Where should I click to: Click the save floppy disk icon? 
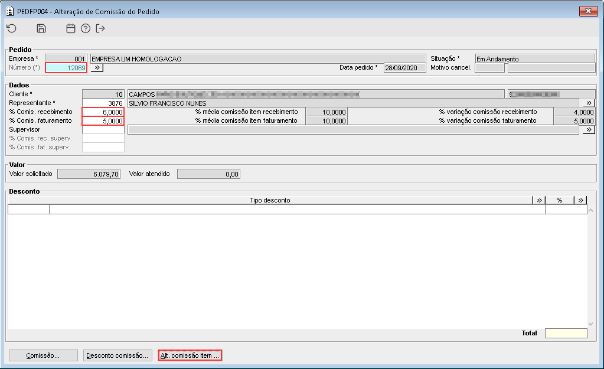pyautogui.click(x=41, y=28)
